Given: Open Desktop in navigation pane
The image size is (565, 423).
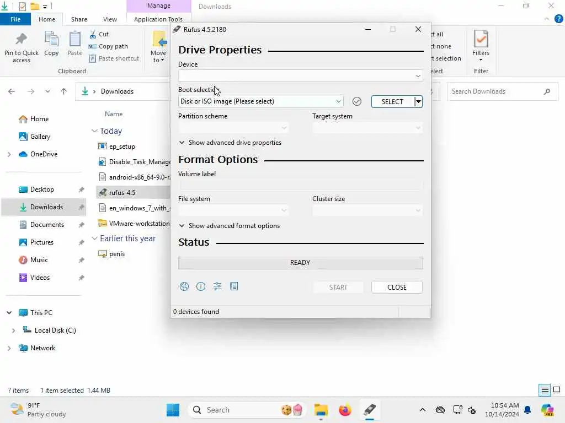Looking at the screenshot, I should point(42,189).
